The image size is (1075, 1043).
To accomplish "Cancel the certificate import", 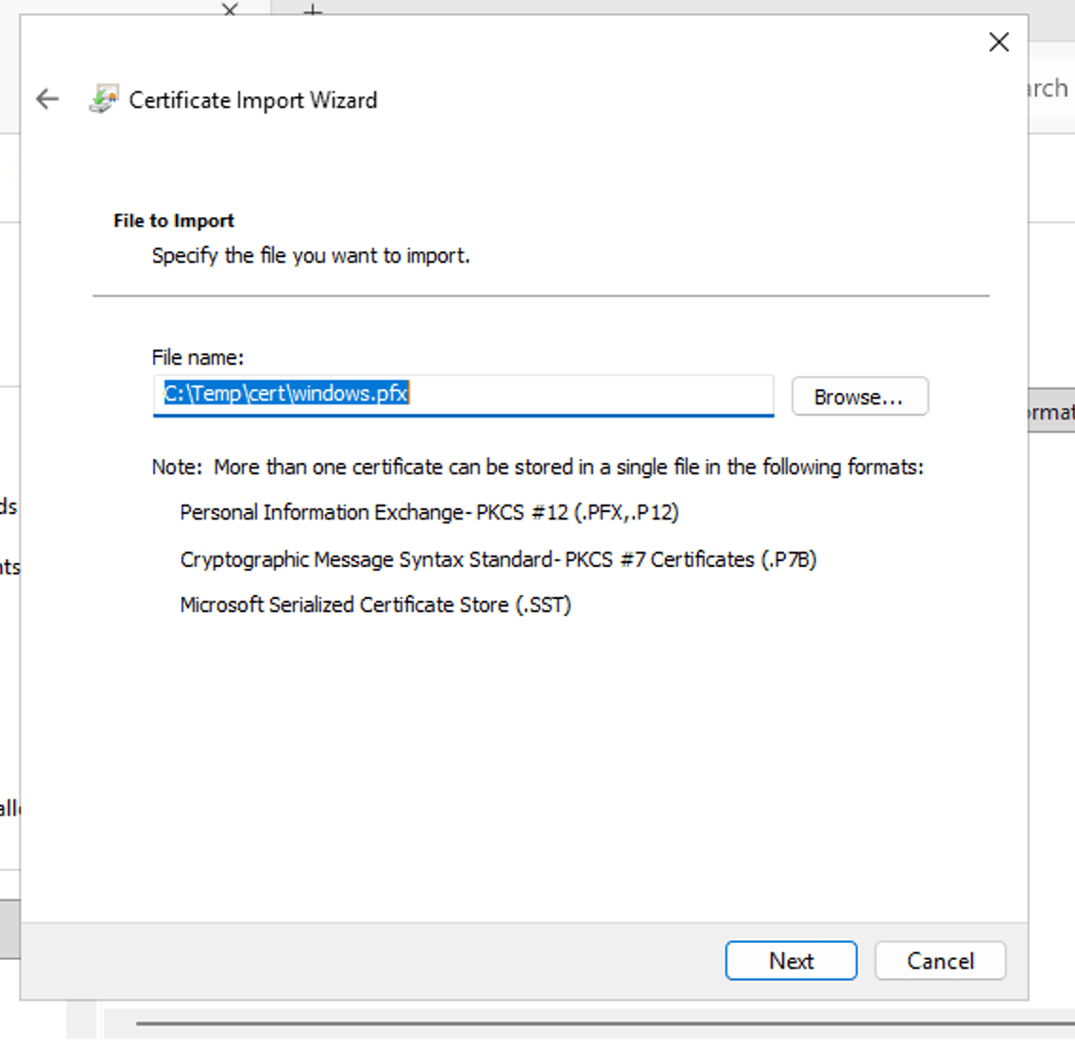I will tap(940, 961).
